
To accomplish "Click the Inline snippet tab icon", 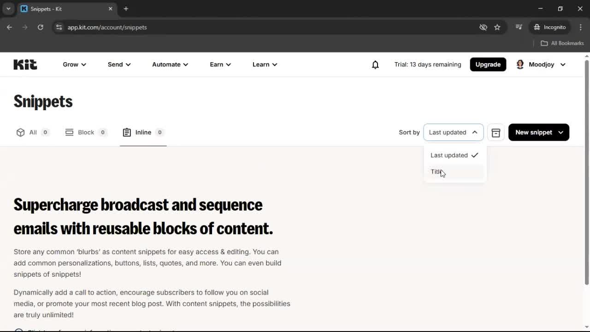I will 127,132.
